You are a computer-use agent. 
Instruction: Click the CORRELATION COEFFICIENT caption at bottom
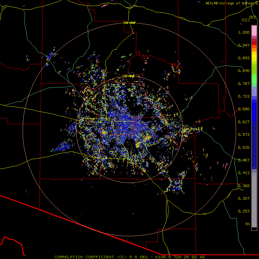coord(129,257)
